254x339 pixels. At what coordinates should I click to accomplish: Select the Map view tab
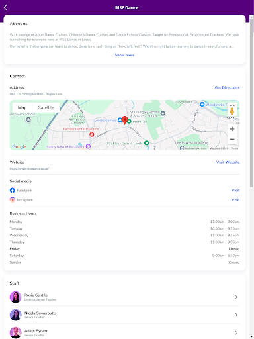22,107
